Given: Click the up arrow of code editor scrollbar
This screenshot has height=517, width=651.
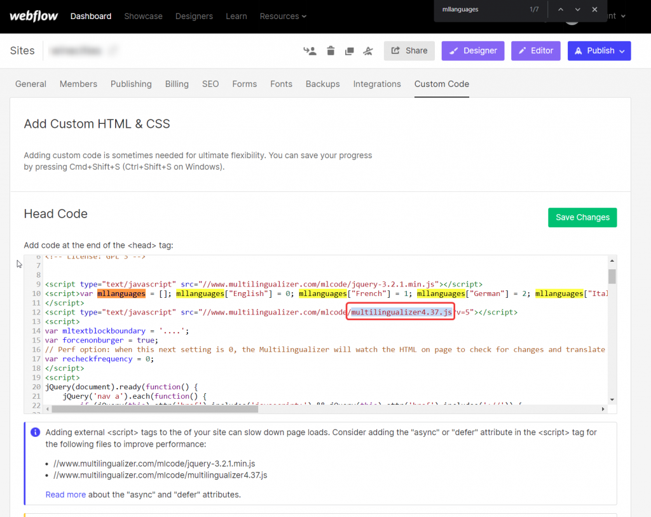Looking at the screenshot, I should (612, 260).
